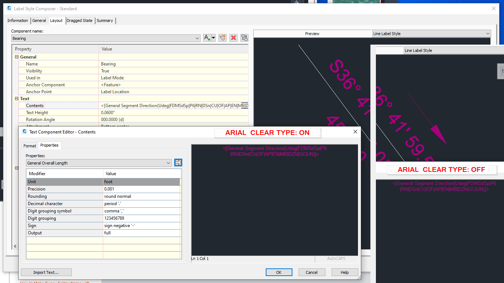
Task: Collapse the Text property group
Action: 16,98
